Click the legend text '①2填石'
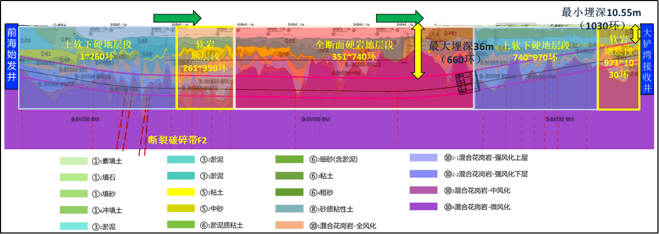 104,177
